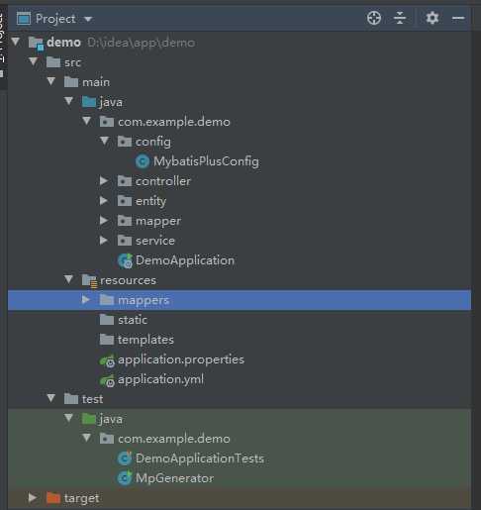Collapse the test java folder arrow
The image size is (481, 510).
(x=69, y=418)
